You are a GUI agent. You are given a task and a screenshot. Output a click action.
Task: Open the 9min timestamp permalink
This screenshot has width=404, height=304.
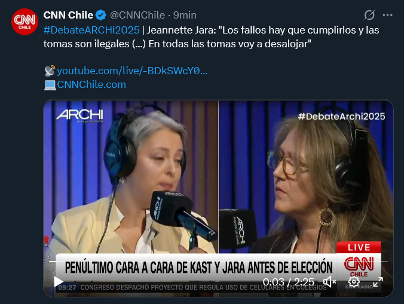pyautogui.click(x=185, y=15)
